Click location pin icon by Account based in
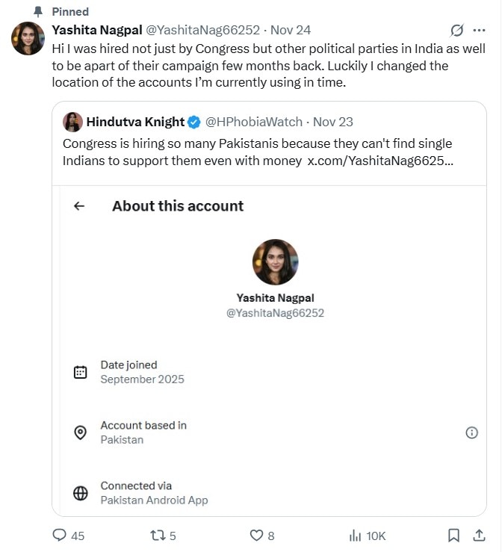Image resolution: width=502 pixels, height=552 pixels. coord(81,432)
